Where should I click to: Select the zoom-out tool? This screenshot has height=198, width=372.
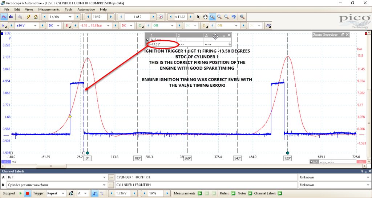pos(227,17)
